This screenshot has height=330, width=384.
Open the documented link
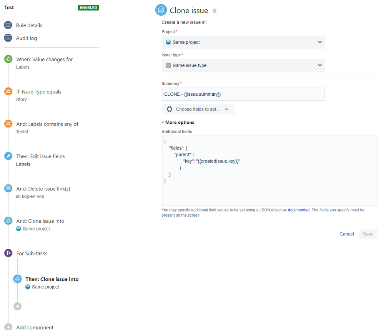tap(299, 210)
